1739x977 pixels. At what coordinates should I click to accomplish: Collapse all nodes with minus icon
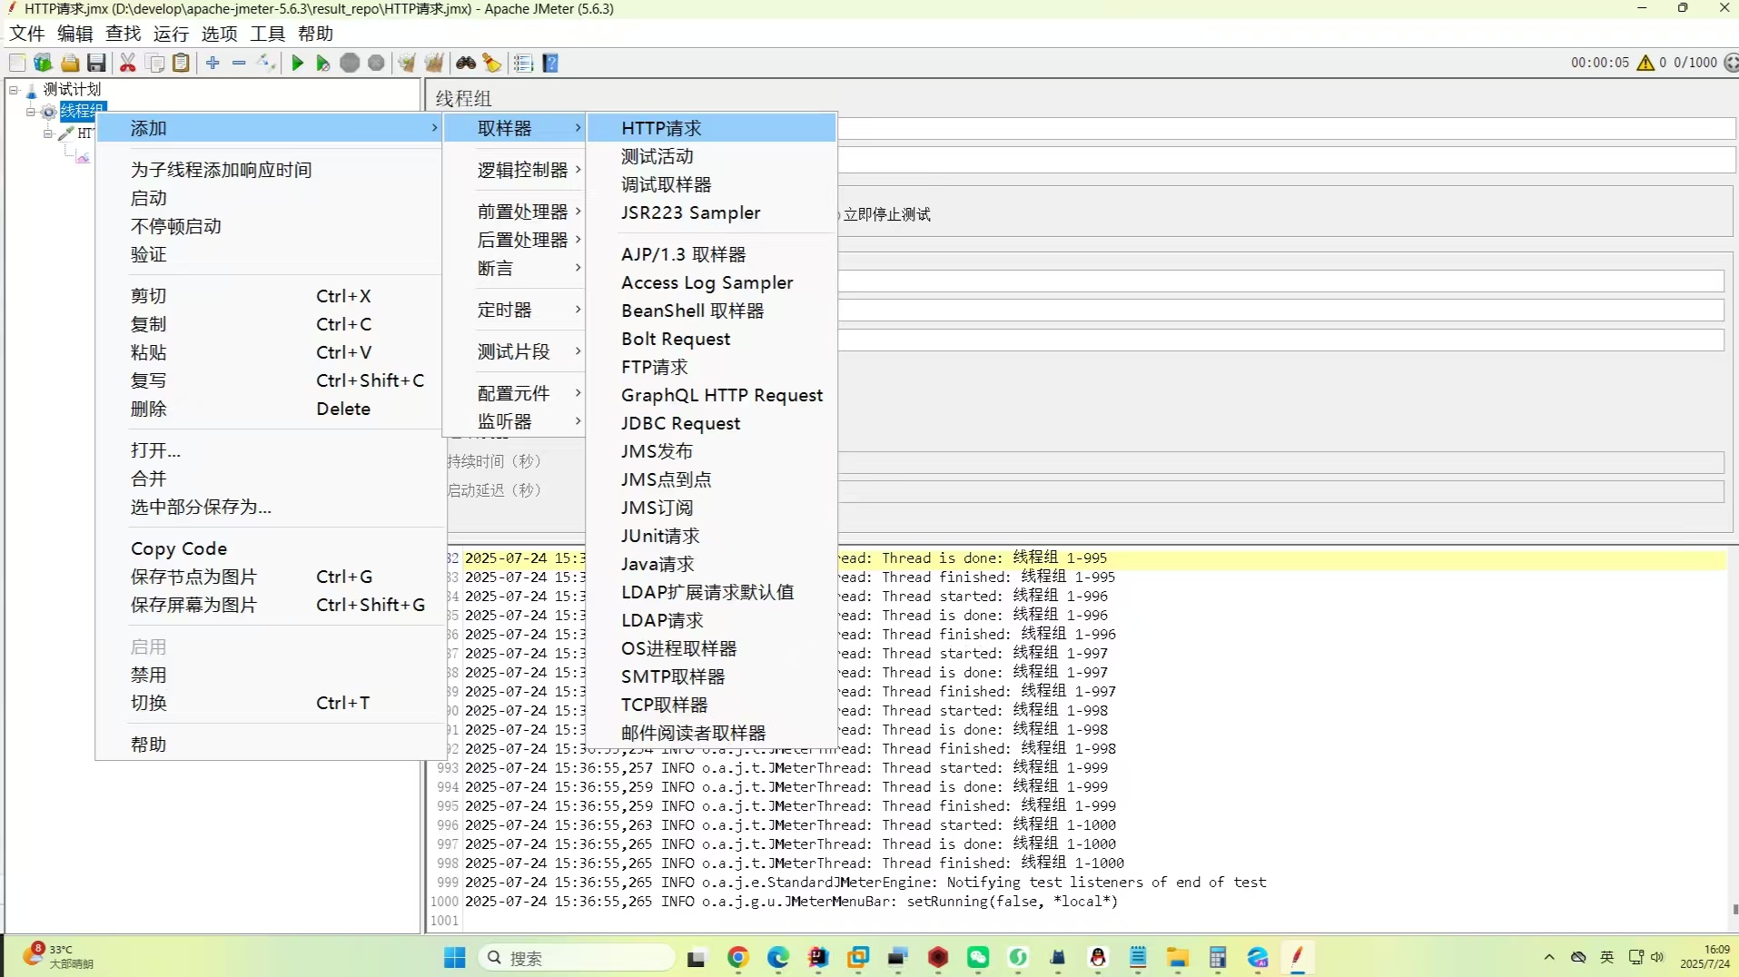(239, 63)
